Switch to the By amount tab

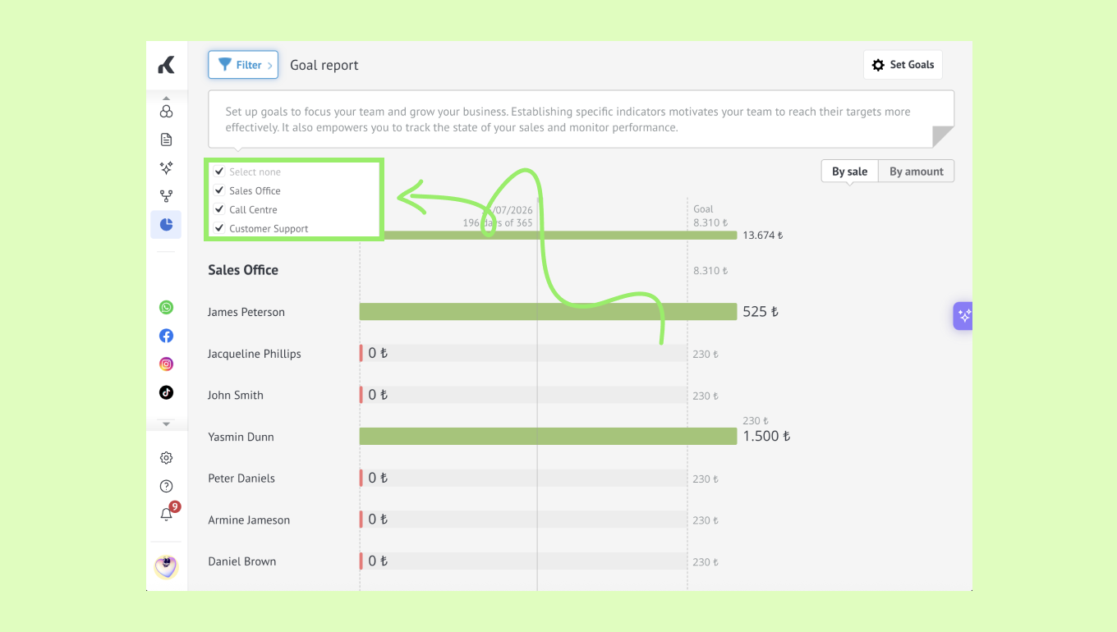(917, 172)
